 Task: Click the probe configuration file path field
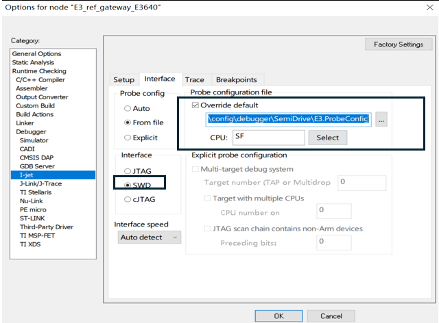288,120
